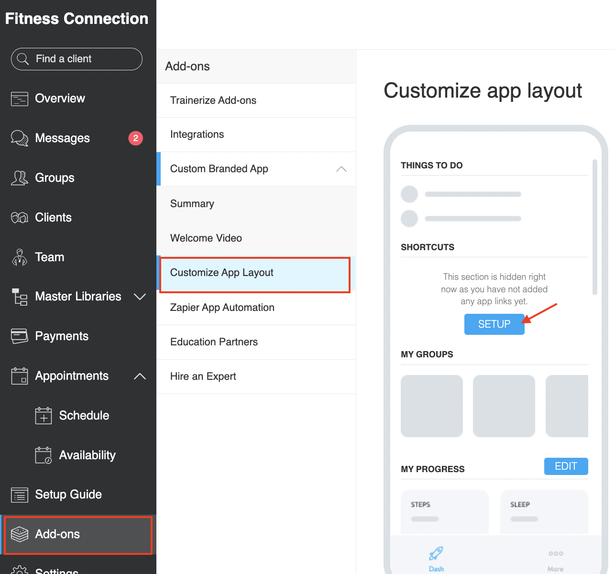The height and width of the screenshot is (574, 615).
Task: Open the Availability sub-page
Action: [88, 455]
